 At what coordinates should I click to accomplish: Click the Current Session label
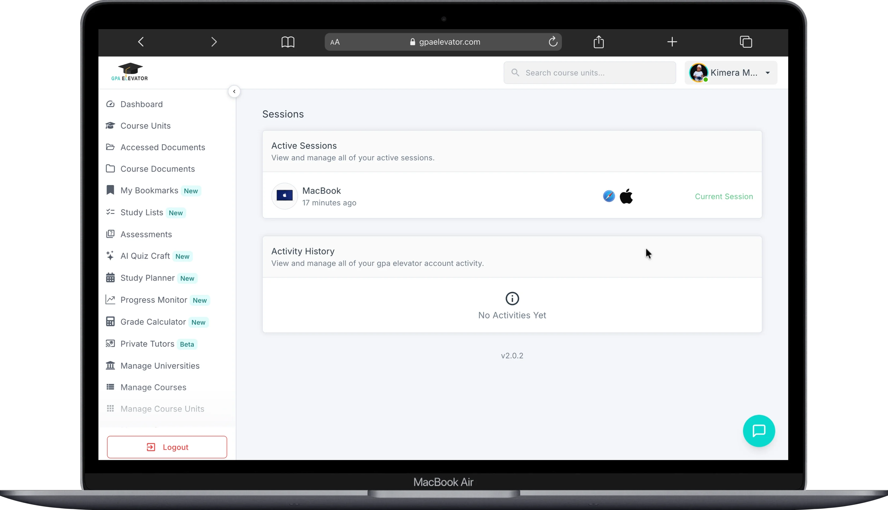724,196
